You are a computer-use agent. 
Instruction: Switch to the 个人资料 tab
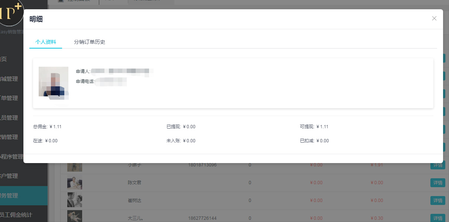coord(46,42)
